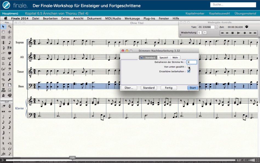Select the Expression mf tool
This screenshot has height=163, width=260.
click(x=10, y=58)
